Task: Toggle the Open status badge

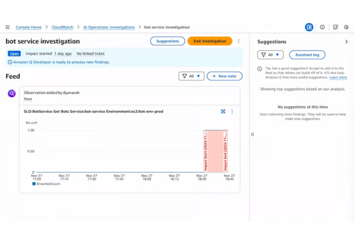Action: coord(14,53)
